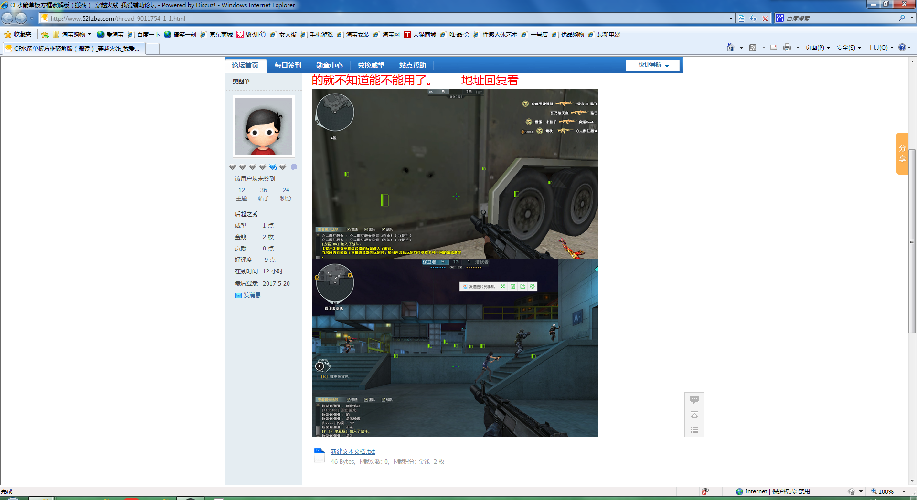Open the 最新电影 favorites link
The image size is (917, 500).
coord(604,34)
